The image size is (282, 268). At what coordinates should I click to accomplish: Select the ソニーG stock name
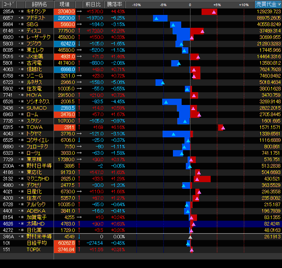(x=34, y=76)
